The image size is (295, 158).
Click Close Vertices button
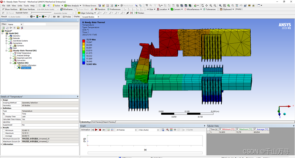pos(27,9)
